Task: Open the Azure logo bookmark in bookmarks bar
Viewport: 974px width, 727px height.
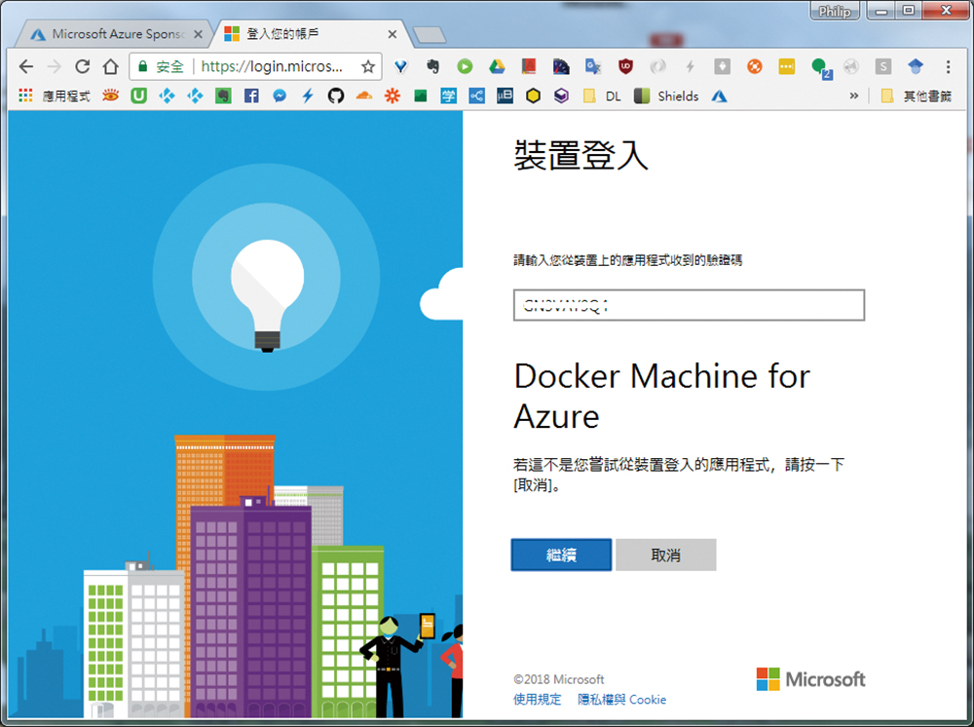Action: pyautogui.click(x=720, y=96)
